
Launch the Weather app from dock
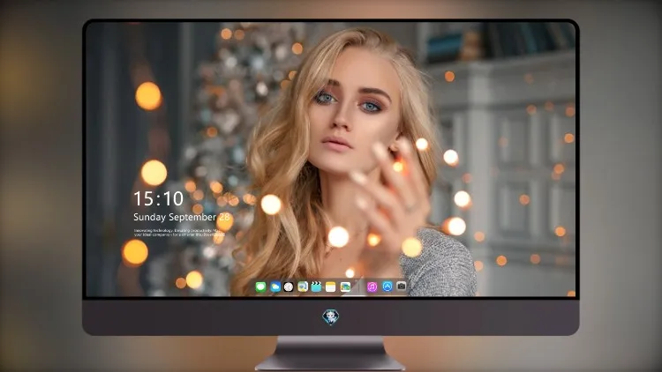pos(275,286)
